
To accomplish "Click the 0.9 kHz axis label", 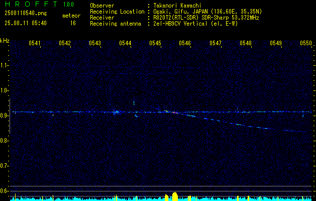I will click(x=4, y=116).
